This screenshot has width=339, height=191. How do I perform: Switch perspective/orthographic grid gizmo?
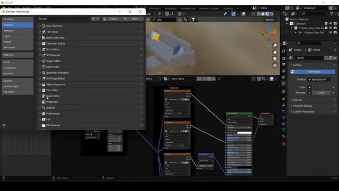275,65
